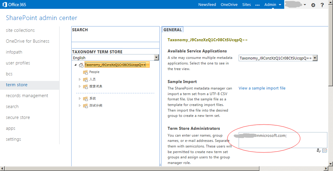Open the Admin menu dropdown arrow

tap(280, 5)
